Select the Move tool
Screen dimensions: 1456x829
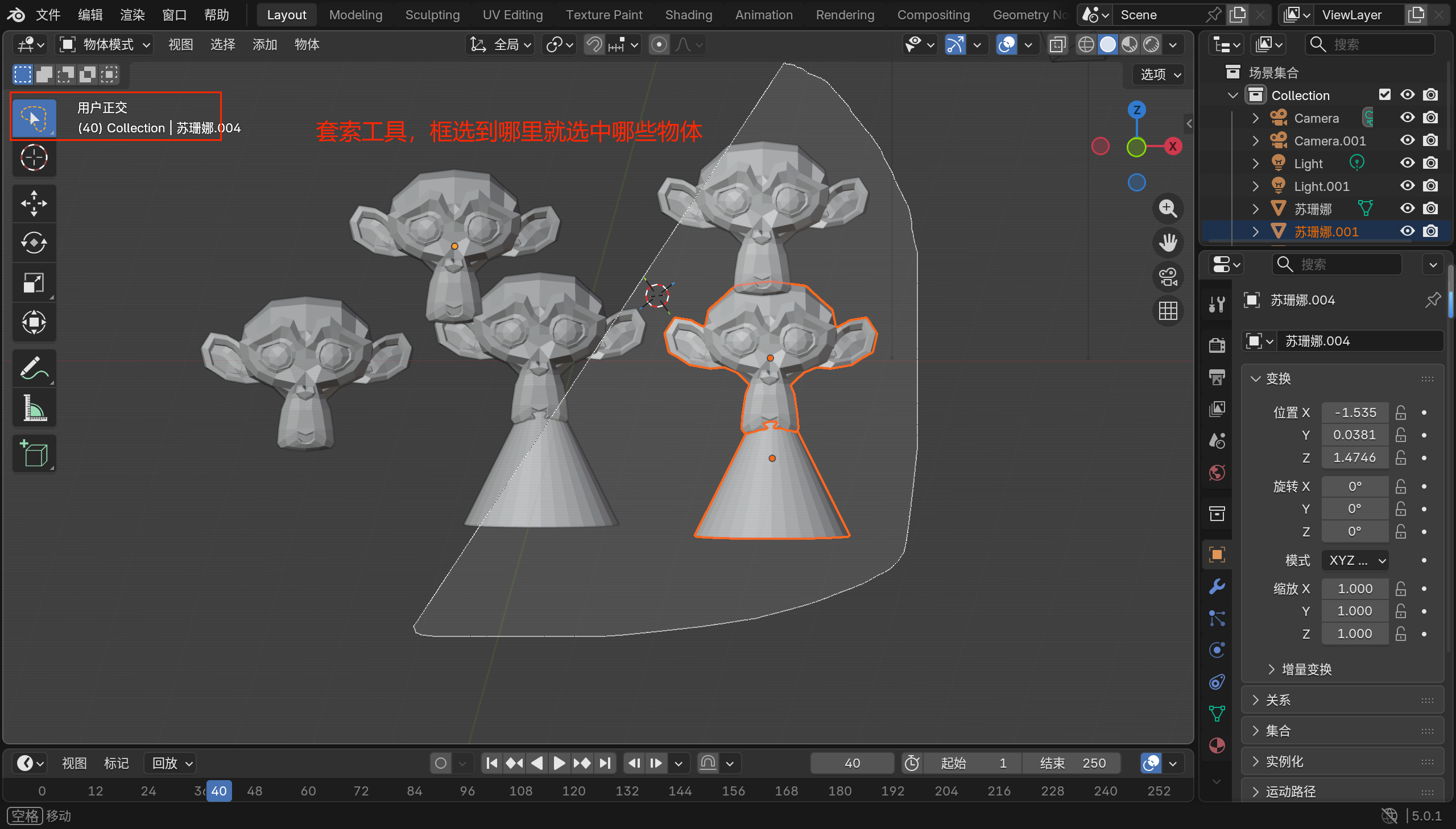[34, 203]
